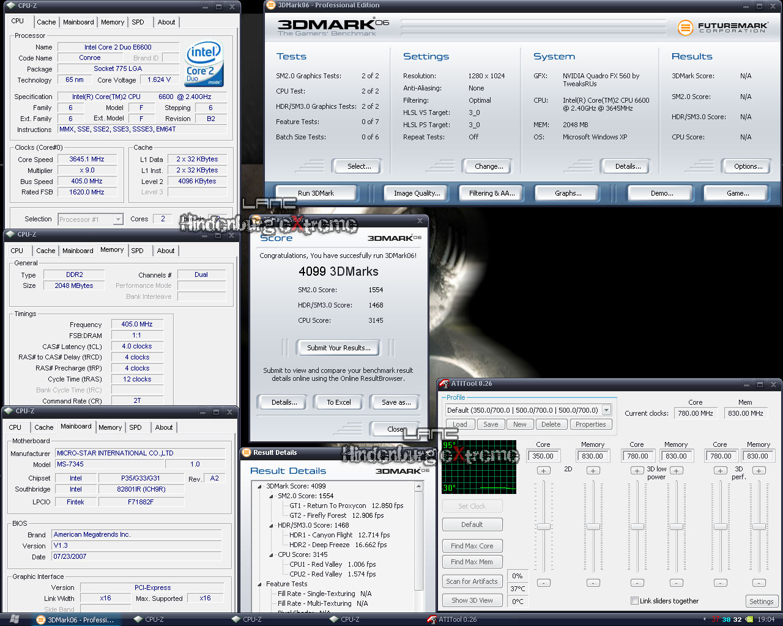Collapse the 3DMark Score: 4099 tree node
The height and width of the screenshot is (626, 783).
260,487
